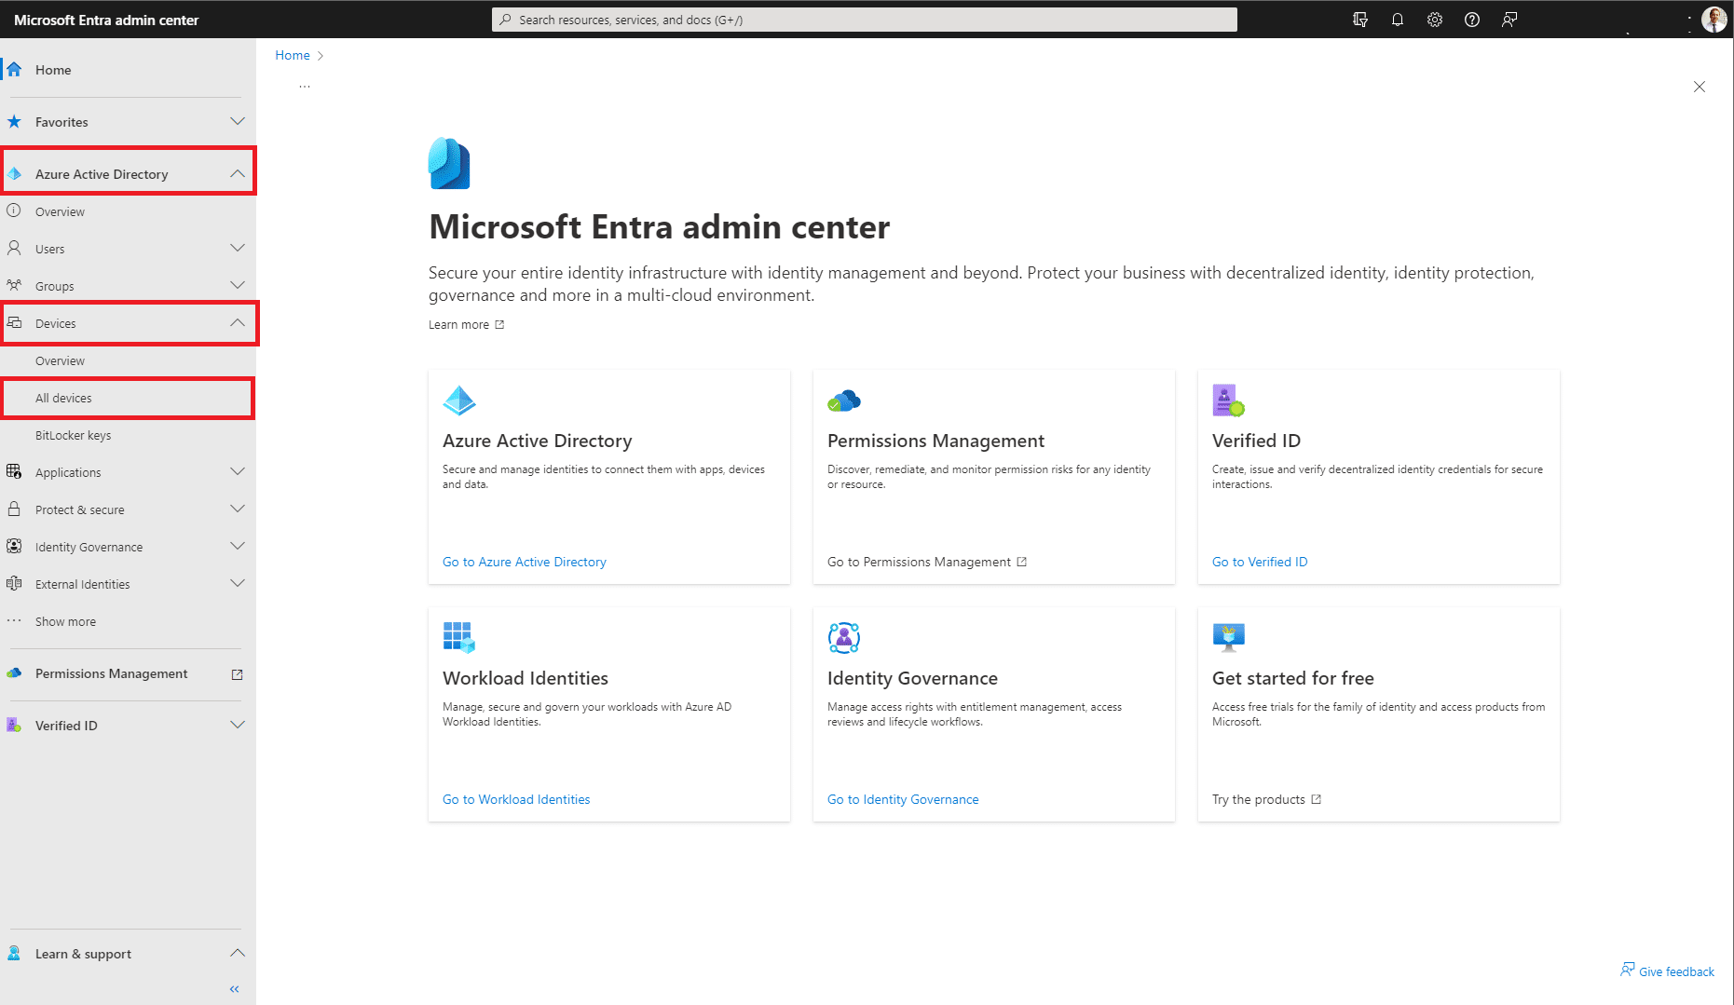This screenshot has height=1005, width=1734.
Task: Click the Permissions Management cloud card icon
Action: [x=844, y=401]
